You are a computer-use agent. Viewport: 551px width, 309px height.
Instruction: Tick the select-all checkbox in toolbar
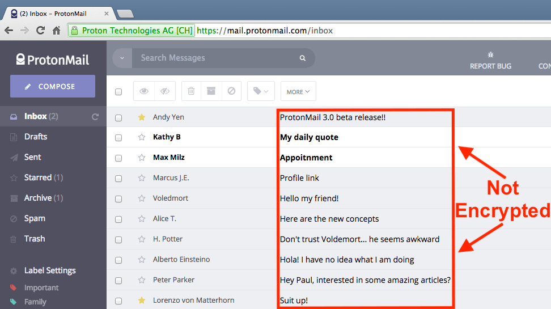pyautogui.click(x=118, y=92)
